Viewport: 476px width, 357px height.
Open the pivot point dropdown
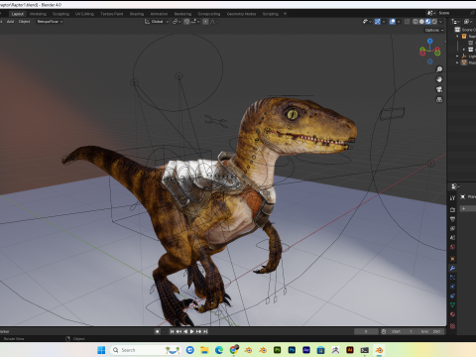[x=177, y=22]
